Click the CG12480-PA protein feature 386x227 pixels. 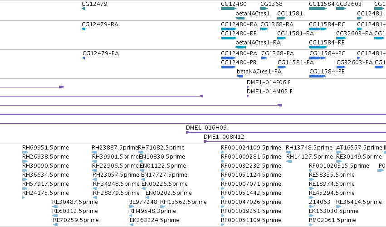228,58
